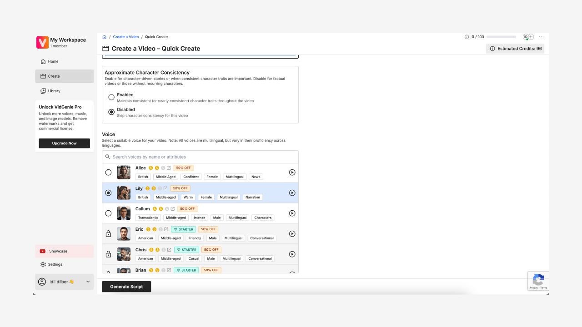The image size is (582, 327).
Task: Open Eric's external link icon
Action: click(x=166, y=229)
